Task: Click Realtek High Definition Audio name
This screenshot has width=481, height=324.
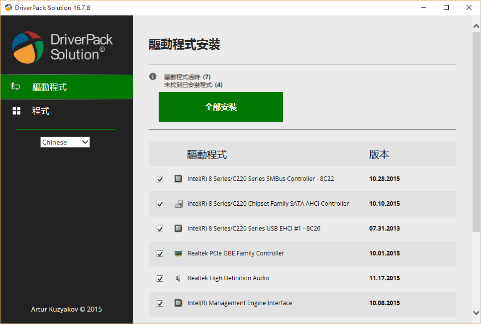Action: point(228,278)
